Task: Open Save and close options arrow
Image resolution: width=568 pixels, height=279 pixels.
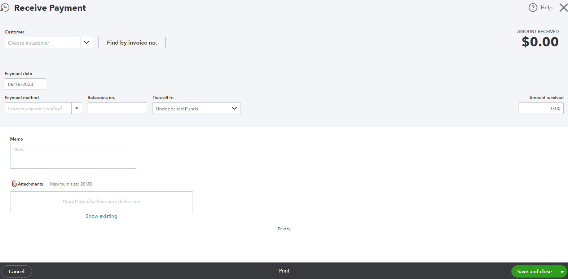Action: pos(562,272)
